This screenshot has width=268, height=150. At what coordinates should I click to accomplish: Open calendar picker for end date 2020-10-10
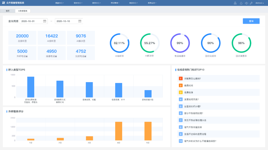click(80, 21)
